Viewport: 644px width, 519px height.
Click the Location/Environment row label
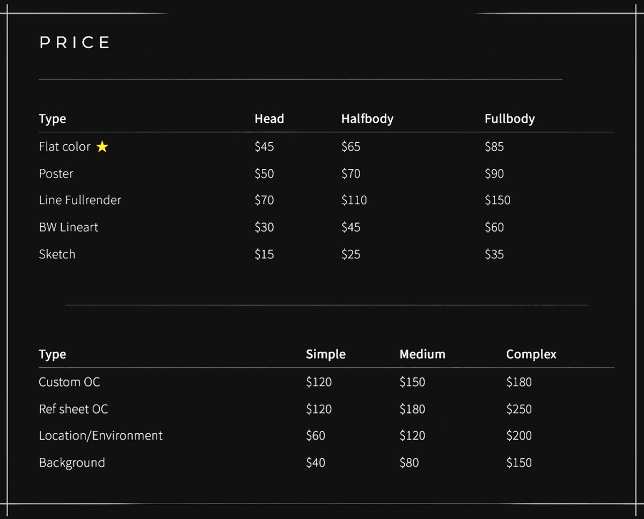point(100,435)
